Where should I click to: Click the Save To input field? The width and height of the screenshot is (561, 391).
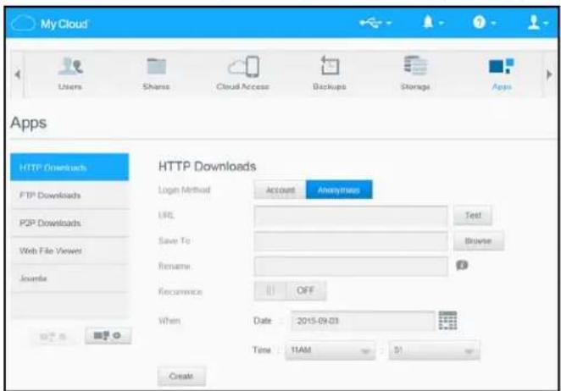click(351, 241)
